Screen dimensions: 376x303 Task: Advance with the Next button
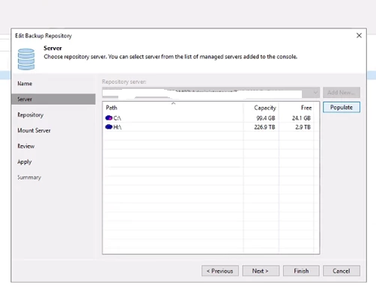(x=261, y=271)
